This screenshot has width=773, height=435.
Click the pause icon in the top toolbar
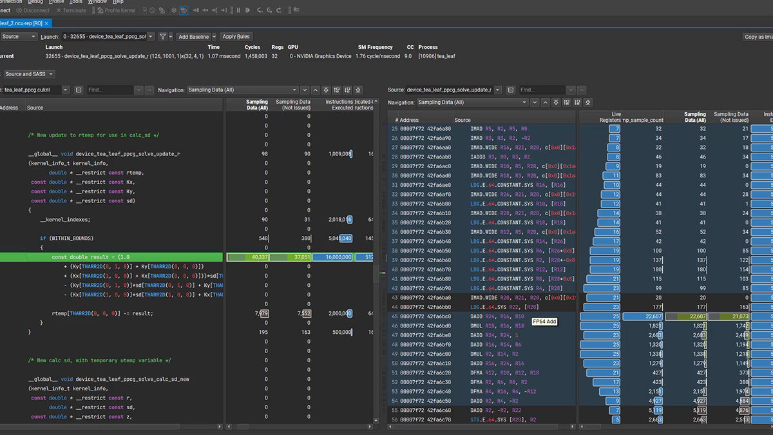coord(238,10)
